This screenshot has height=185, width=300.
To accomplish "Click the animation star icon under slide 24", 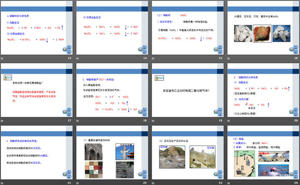I will pyautogui.click(x=228, y=183).
